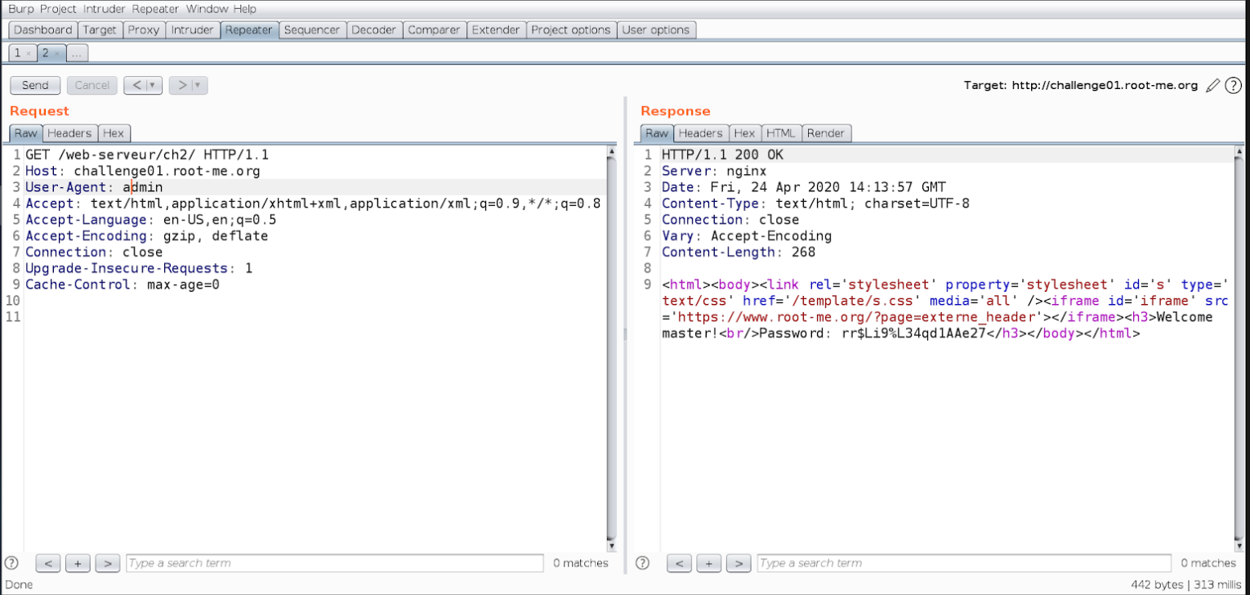The width and height of the screenshot is (1250, 595).
Task: Switch Request view to Hex
Action: coord(113,133)
